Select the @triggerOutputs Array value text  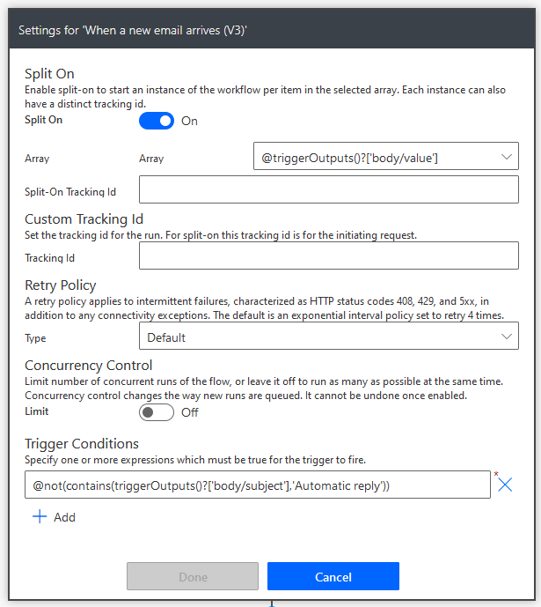350,158
